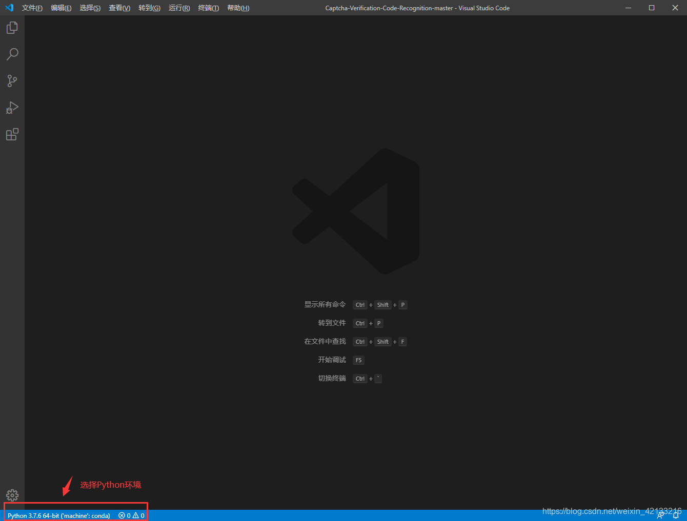Open the 编辑(E) menu
The image size is (687, 521).
coord(61,8)
